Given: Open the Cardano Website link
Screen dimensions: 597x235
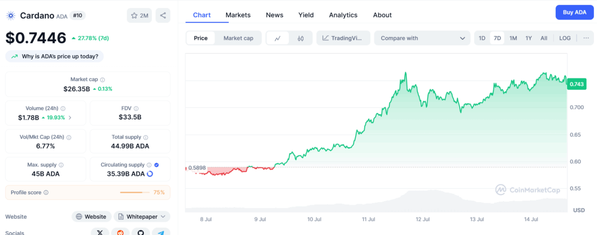Looking at the screenshot, I should pyautogui.click(x=91, y=217).
